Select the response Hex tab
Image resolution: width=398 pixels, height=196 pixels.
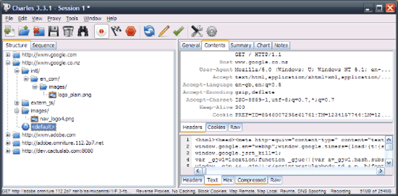228,180
